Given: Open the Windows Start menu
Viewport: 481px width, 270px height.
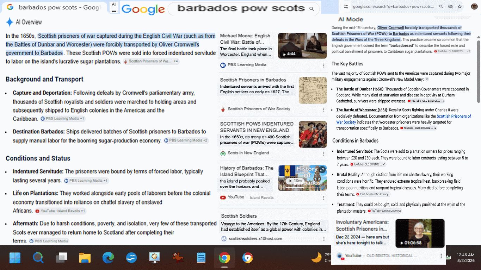Looking at the screenshot, I should click(15, 258).
